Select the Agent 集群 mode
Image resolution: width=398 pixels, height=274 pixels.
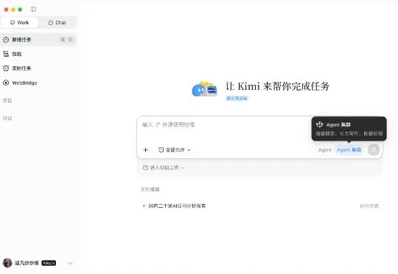click(349, 150)
